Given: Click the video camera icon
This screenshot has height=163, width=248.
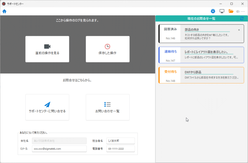Looking at the screenshot, I should click(47, 47).
